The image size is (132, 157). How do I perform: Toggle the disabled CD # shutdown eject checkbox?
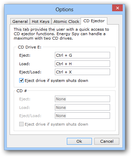[x=21, y=124]
